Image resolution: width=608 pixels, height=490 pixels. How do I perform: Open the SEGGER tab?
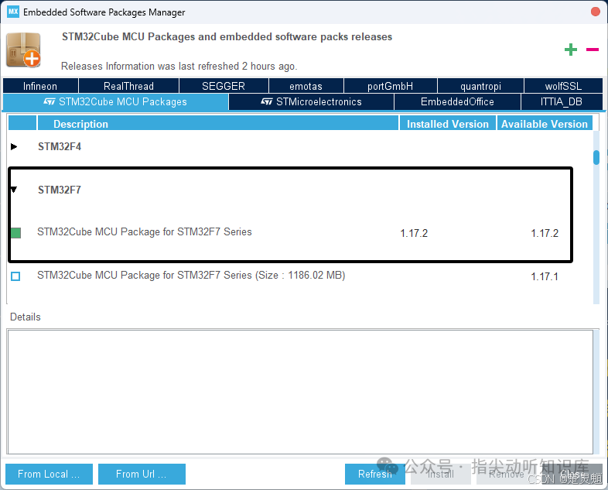pos(224,86)
